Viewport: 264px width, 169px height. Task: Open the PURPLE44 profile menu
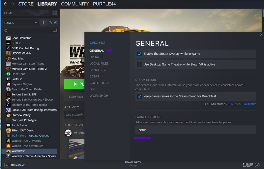(x=104, y=4)
